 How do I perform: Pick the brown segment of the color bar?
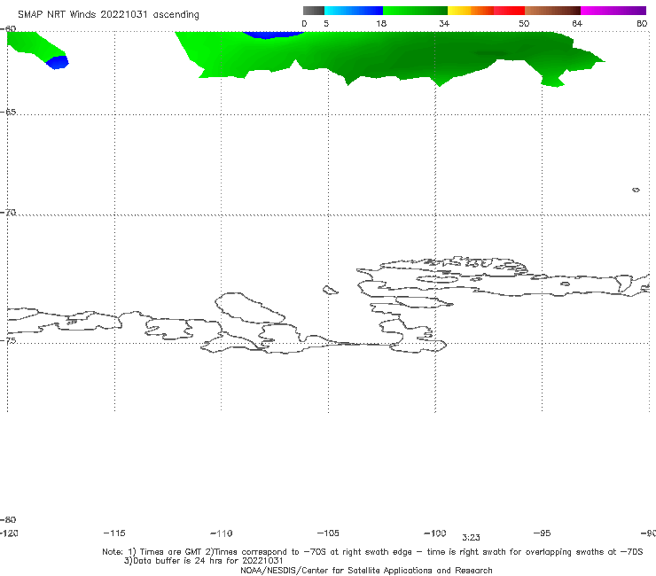552,11
